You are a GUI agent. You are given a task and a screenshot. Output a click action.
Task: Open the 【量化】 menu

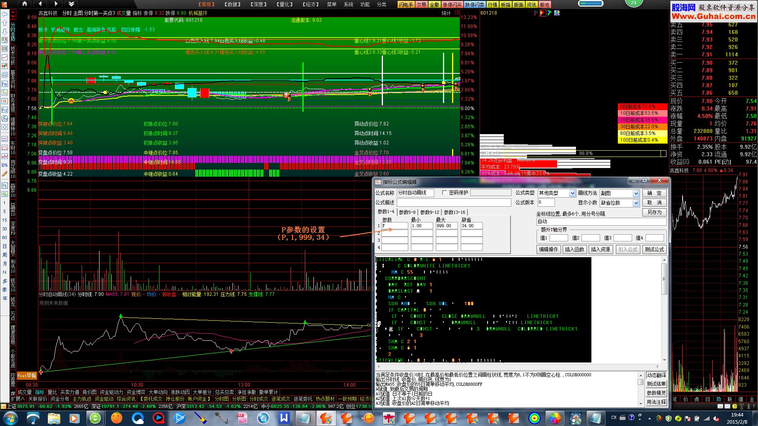tap(285, 4)
